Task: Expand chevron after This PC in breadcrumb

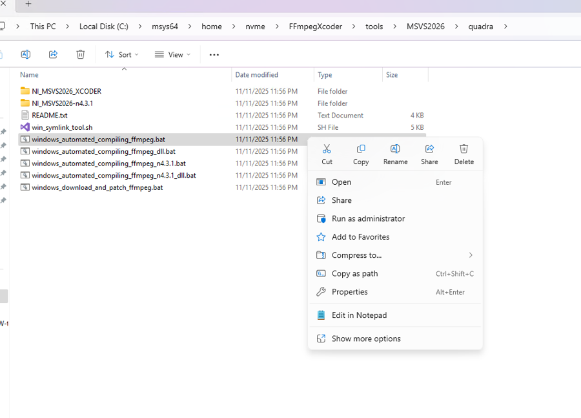Action: tap(67, 26)
